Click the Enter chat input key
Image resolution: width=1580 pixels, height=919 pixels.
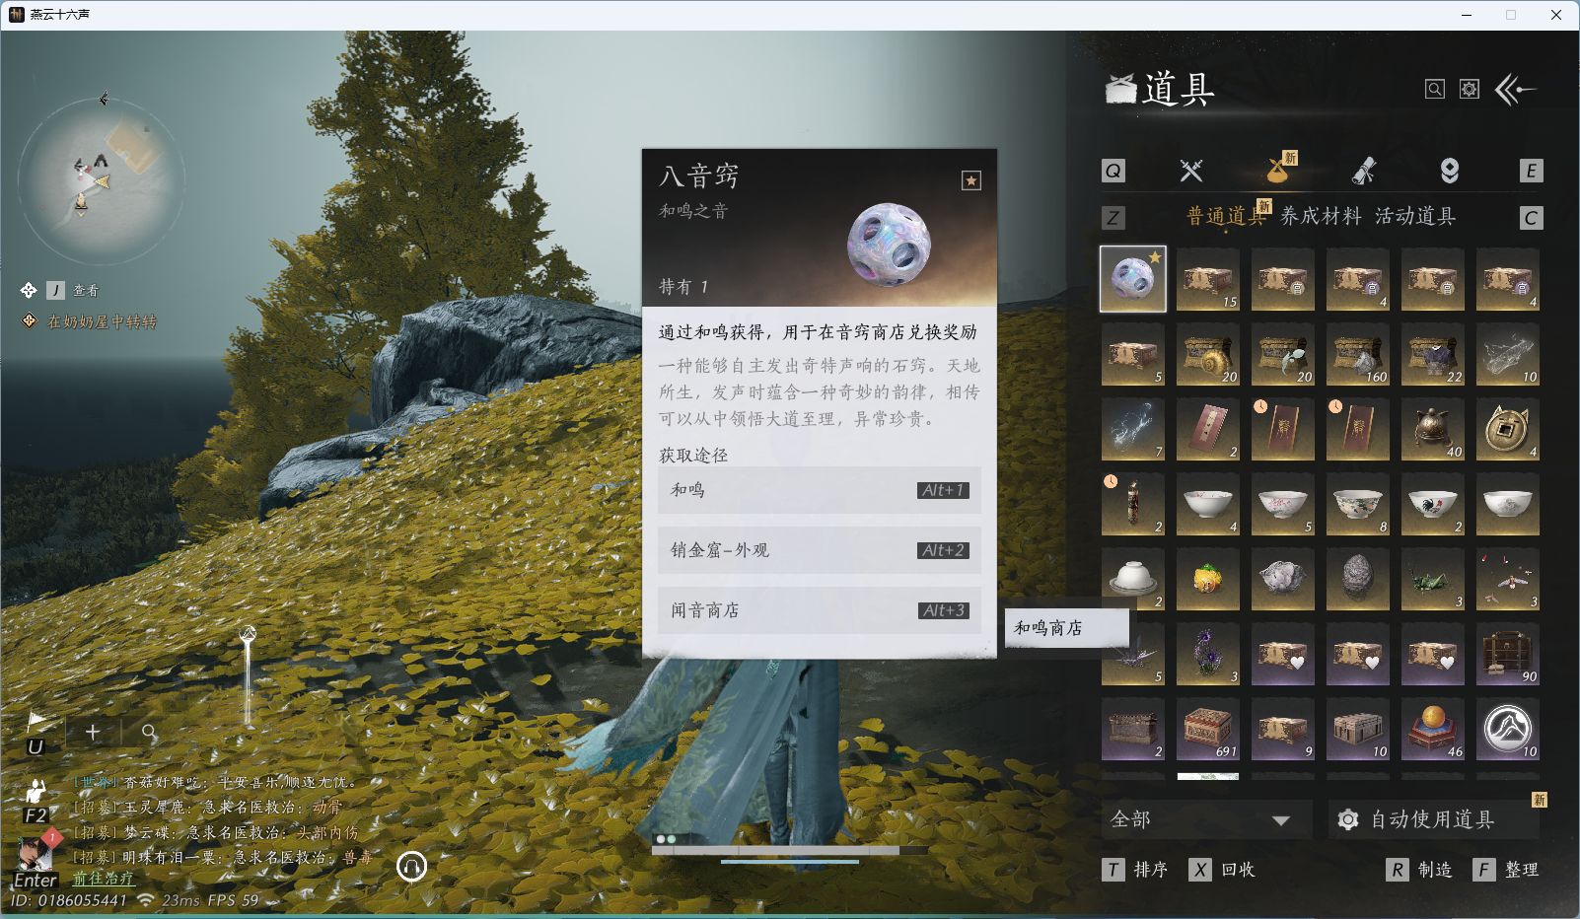(x=36, y=881)
